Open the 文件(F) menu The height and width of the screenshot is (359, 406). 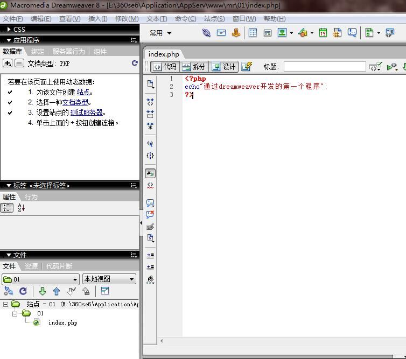point(13,19)
